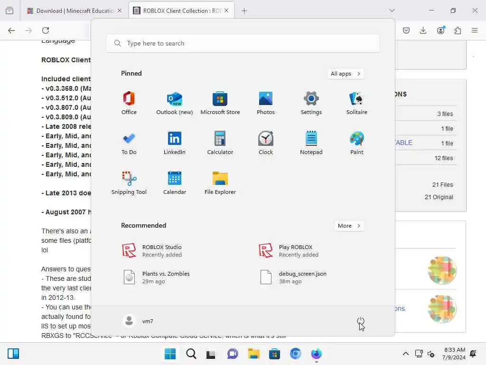This screenshot has width=486, height=365.
Task: Open recommended Play ROBLOX
Action: pos(289,250)
